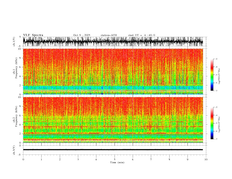Click the '3' tick label on the time axis
Screen dimensions: 232x179
pos(78,159)
